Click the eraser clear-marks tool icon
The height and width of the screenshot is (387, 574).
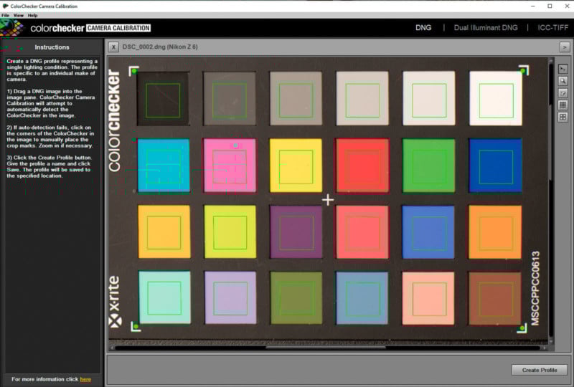(563, 93)
